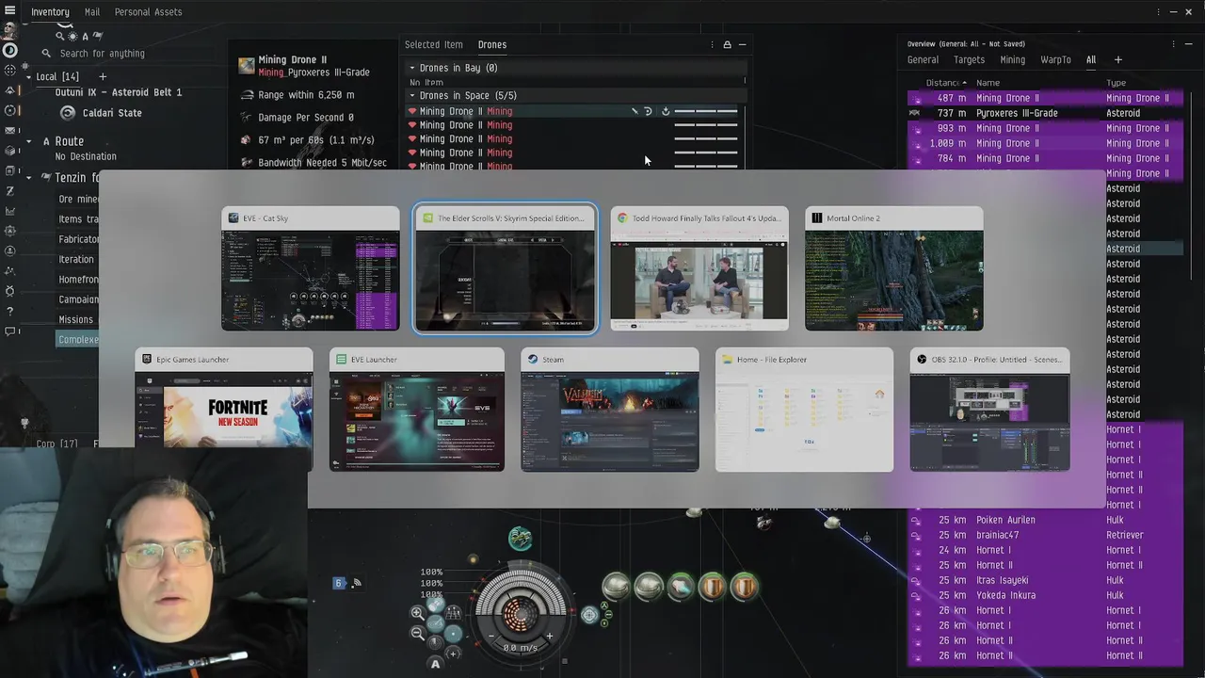
Task: Click return-to-bay icon on first Mining Drone row
Action: click(665, 111)
